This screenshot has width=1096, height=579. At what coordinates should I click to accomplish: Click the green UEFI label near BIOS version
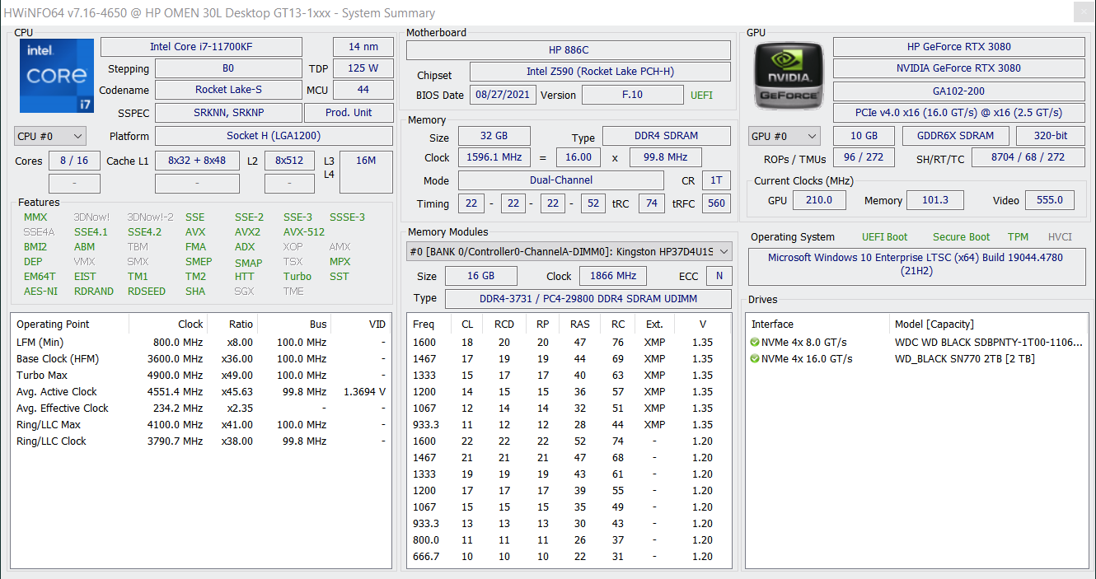pyautogui.click(x=701, y=95)
